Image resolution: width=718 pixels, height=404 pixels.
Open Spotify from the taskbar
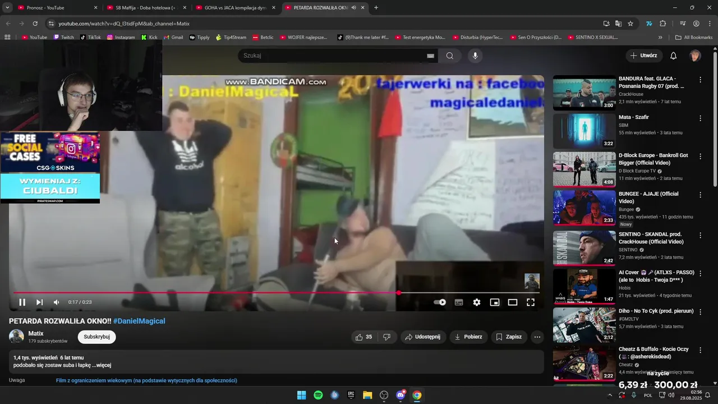318,395
